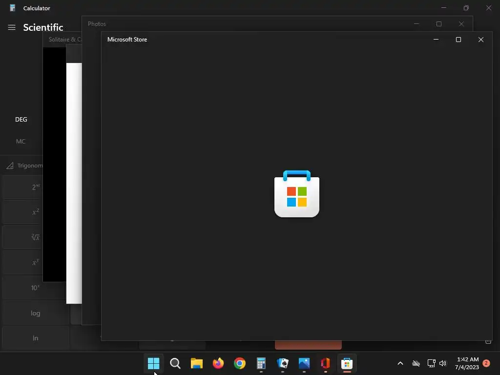Click the Solitaire window title bar
This screenshot has width=500, height=375.
click(62, 40)
